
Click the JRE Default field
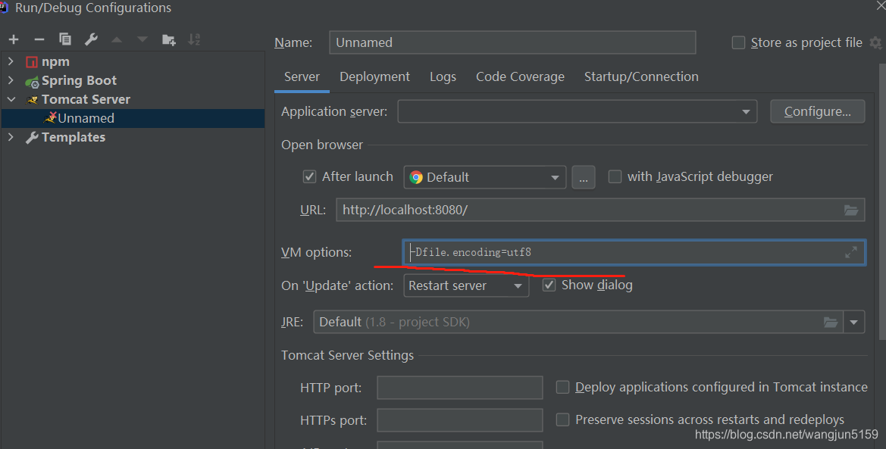[x=578, y=322]
